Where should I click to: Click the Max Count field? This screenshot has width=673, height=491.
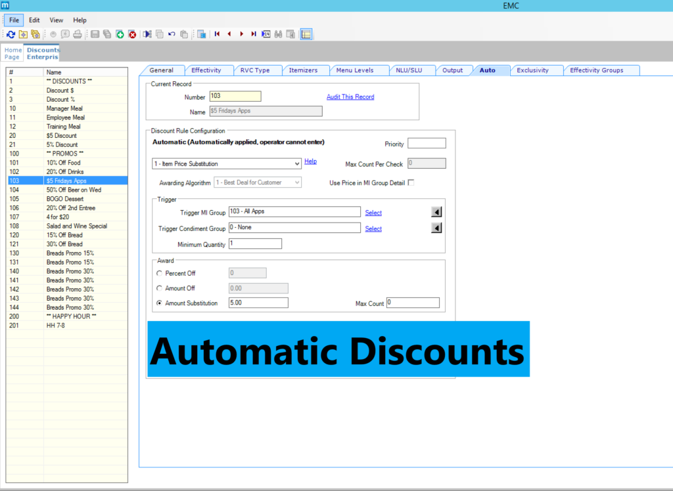[x=413, y=303]
